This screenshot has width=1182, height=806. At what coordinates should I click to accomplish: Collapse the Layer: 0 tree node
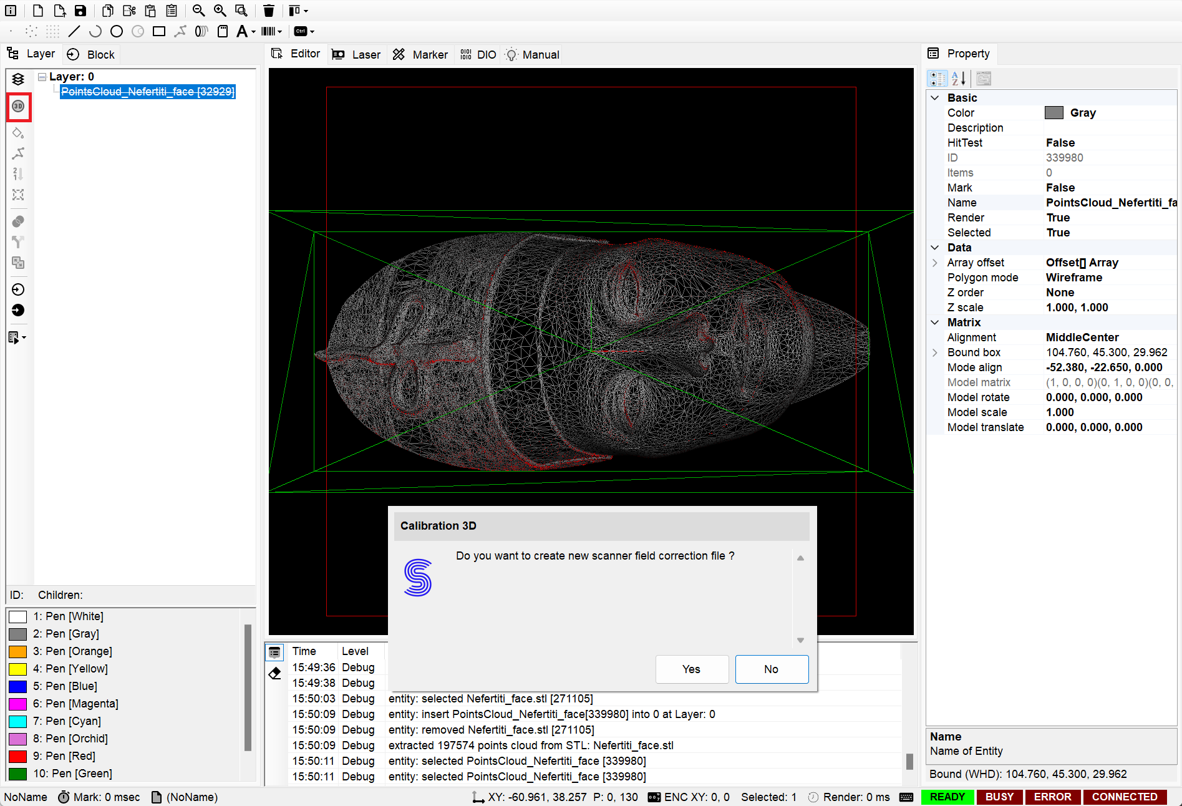tap(42, 77)
